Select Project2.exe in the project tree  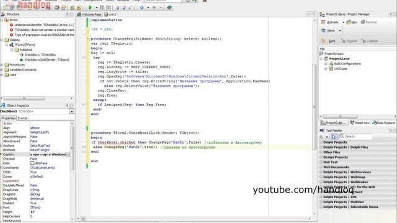point(339,59)
